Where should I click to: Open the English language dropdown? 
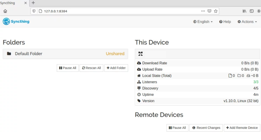[x=203, y=22]
